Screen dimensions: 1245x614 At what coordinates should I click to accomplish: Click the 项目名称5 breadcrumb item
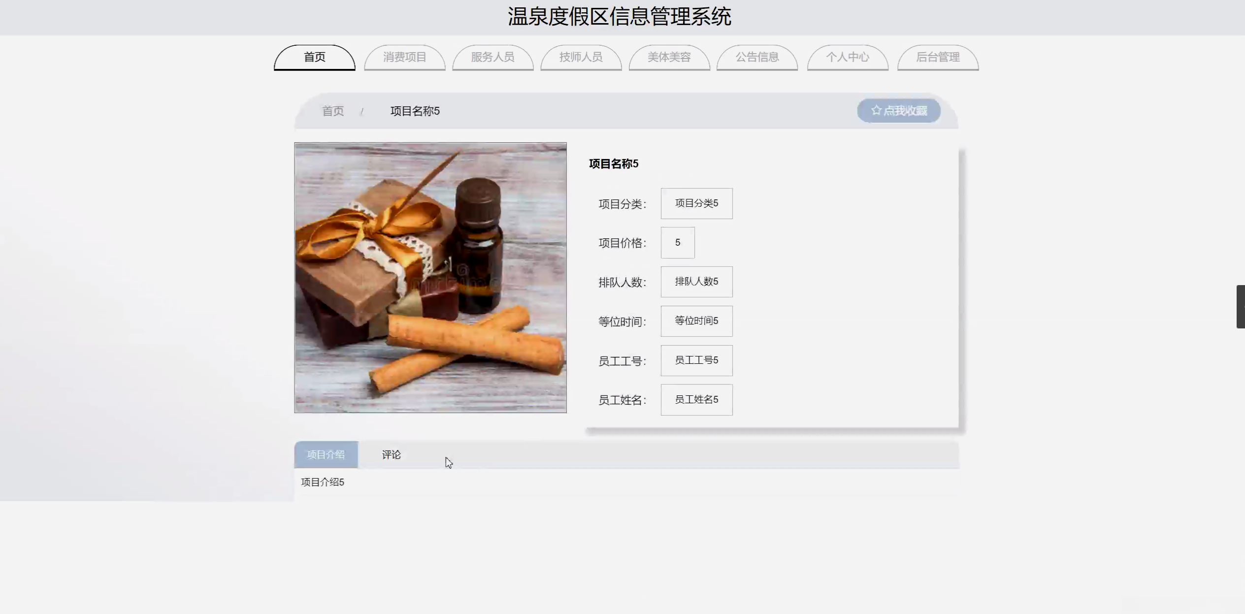click(x=415, y=111)
